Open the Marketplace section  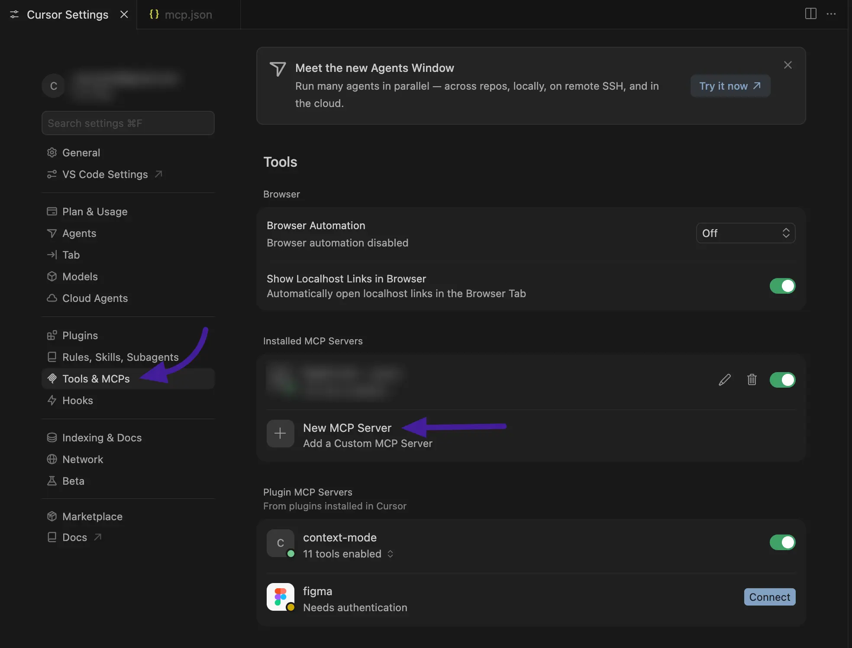click(128, 516)
